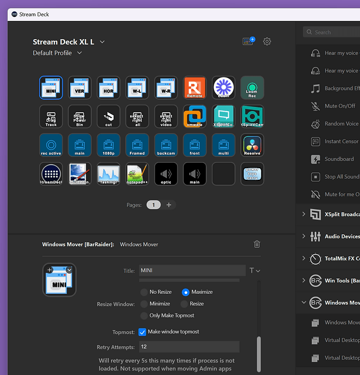The width and height of the screenshot is (360, 375).
Task: Select the Mute for me action
Action: pos(335,194)
